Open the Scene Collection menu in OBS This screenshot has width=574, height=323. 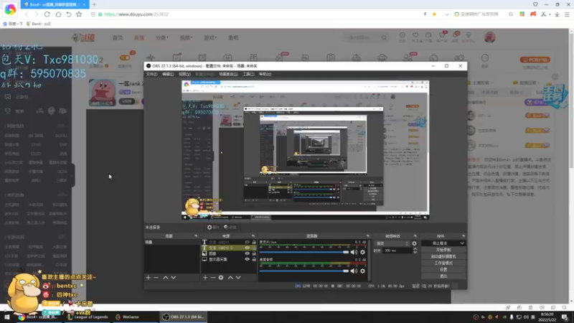pos(228,74)
